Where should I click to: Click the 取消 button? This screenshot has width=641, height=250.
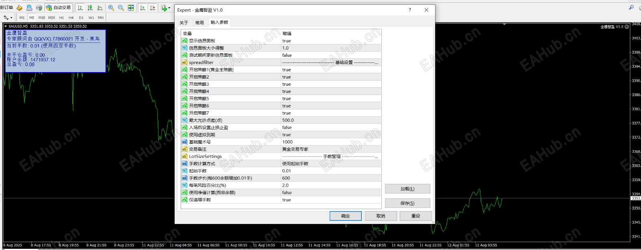point(381,216)
